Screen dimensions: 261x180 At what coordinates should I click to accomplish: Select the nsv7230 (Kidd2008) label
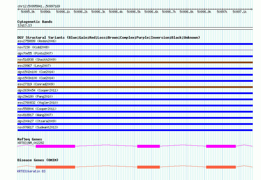pos(33,47)
